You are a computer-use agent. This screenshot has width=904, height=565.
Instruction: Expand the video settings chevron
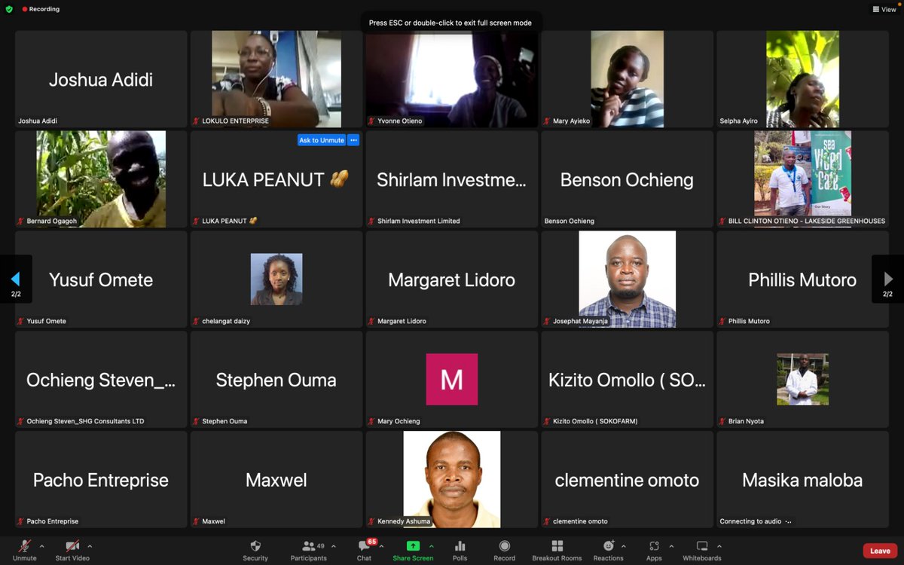90,545
